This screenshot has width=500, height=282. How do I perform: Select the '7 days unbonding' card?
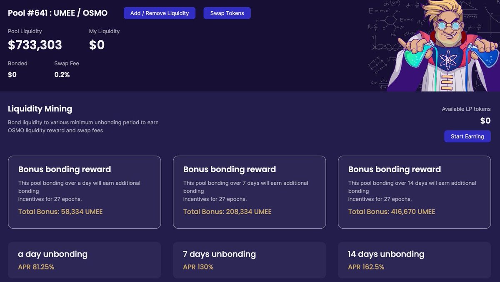[249, 260]
